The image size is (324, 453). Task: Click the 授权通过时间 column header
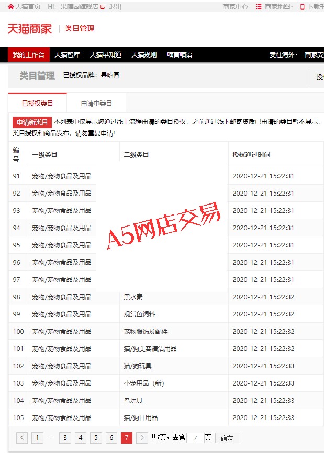coord(251,154)
